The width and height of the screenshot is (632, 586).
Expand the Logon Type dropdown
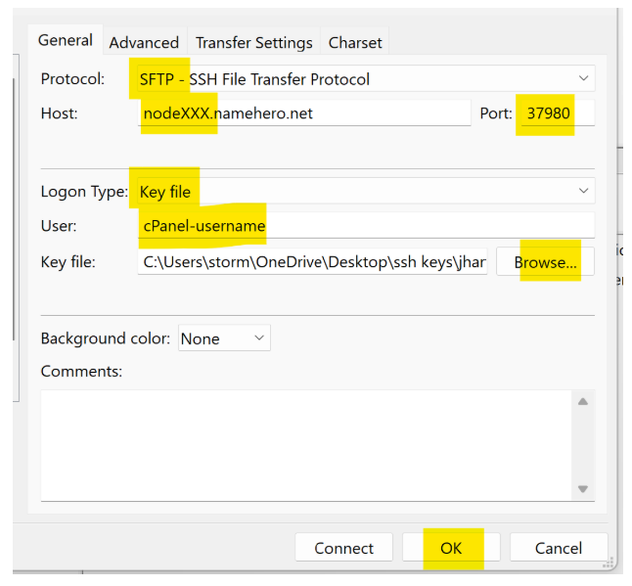pyautogui.click(x=362, y=191)
